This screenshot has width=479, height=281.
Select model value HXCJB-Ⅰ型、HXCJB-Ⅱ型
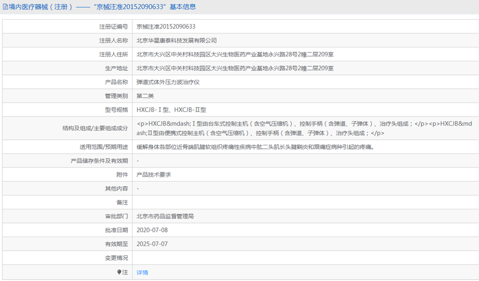[171, 110]
